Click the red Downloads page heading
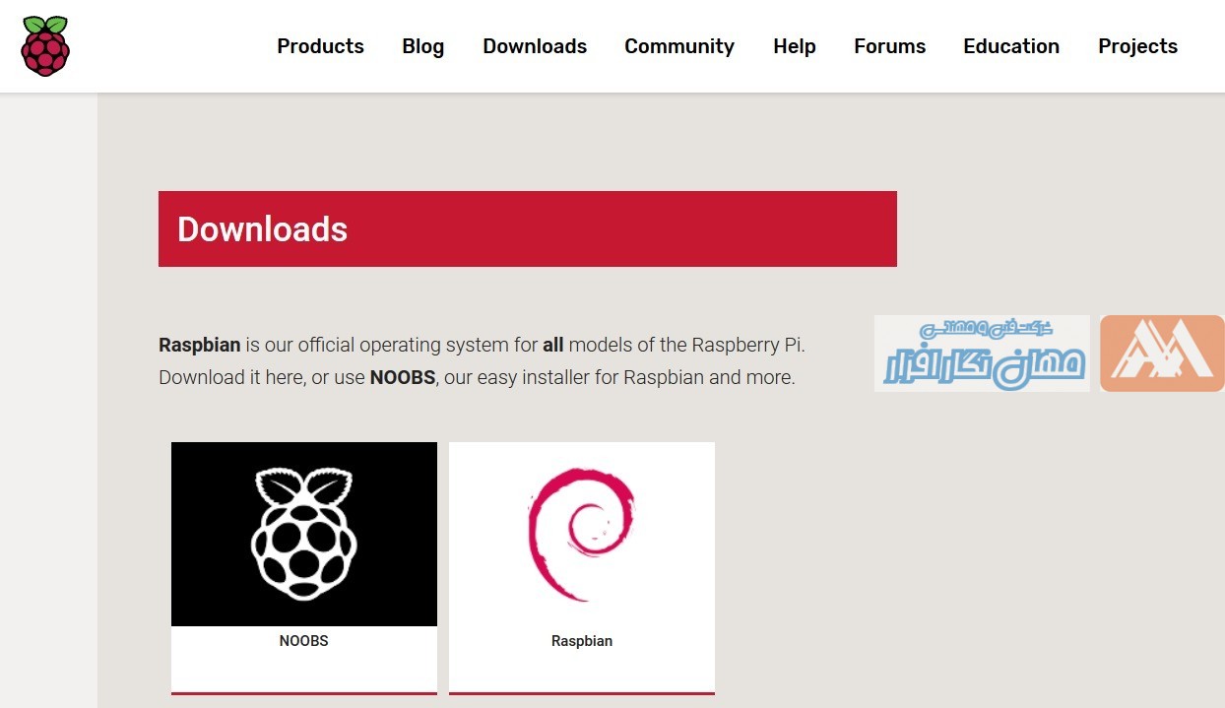 click(528, 228)
